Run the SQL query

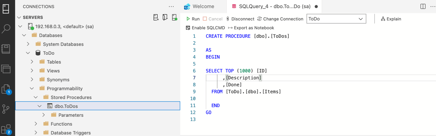click(x=193, y=19)
